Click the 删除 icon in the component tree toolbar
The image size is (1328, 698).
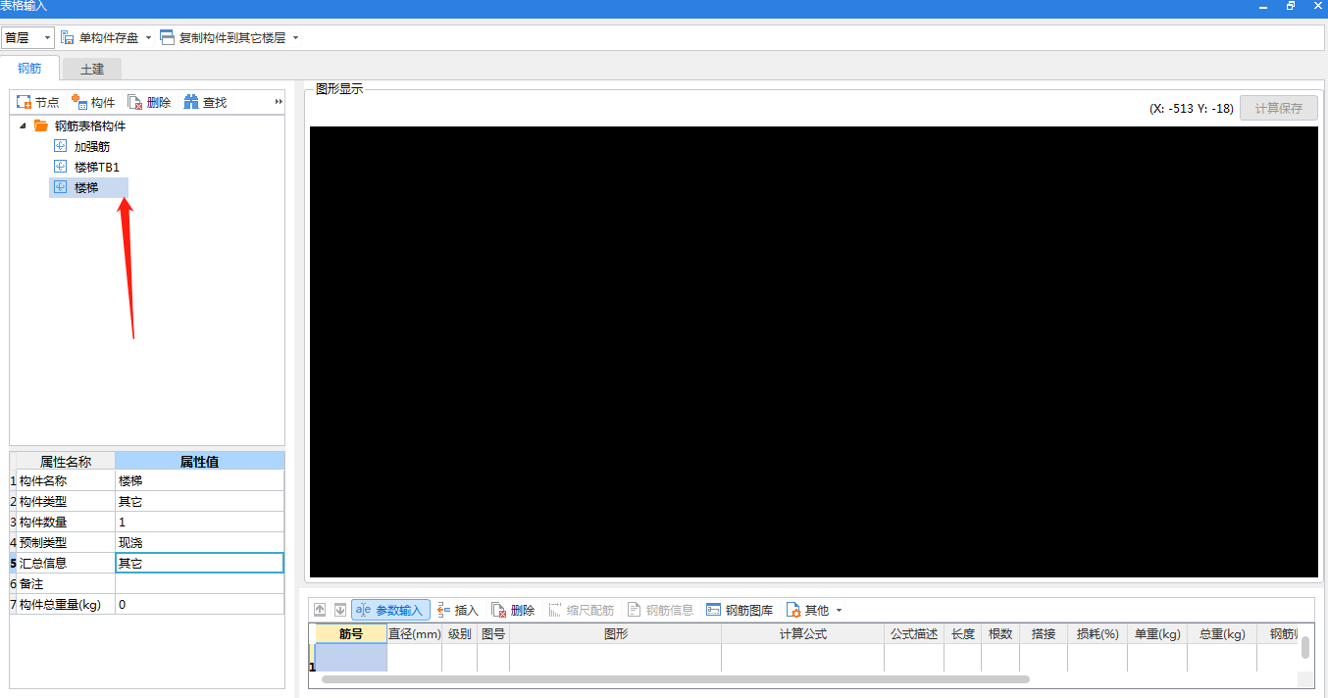pyautogui.click(x=135, y=102)
